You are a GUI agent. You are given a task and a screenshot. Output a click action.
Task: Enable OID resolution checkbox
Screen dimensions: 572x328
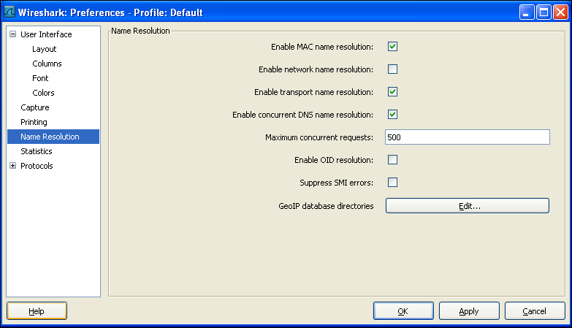(392, 159)
